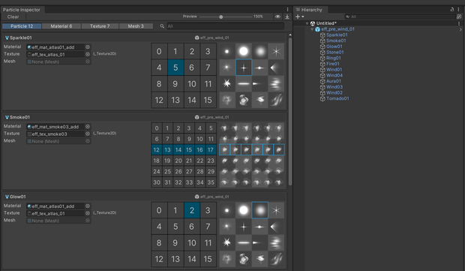Click the eff_pre_wind_01 prefab link above Smoke01
Image resolution: width=465 pixels, height=271 pixels.
(x=211, y=117)
